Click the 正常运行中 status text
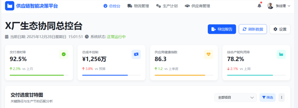This screenshot has height=108, width=298. coord(116,37)
